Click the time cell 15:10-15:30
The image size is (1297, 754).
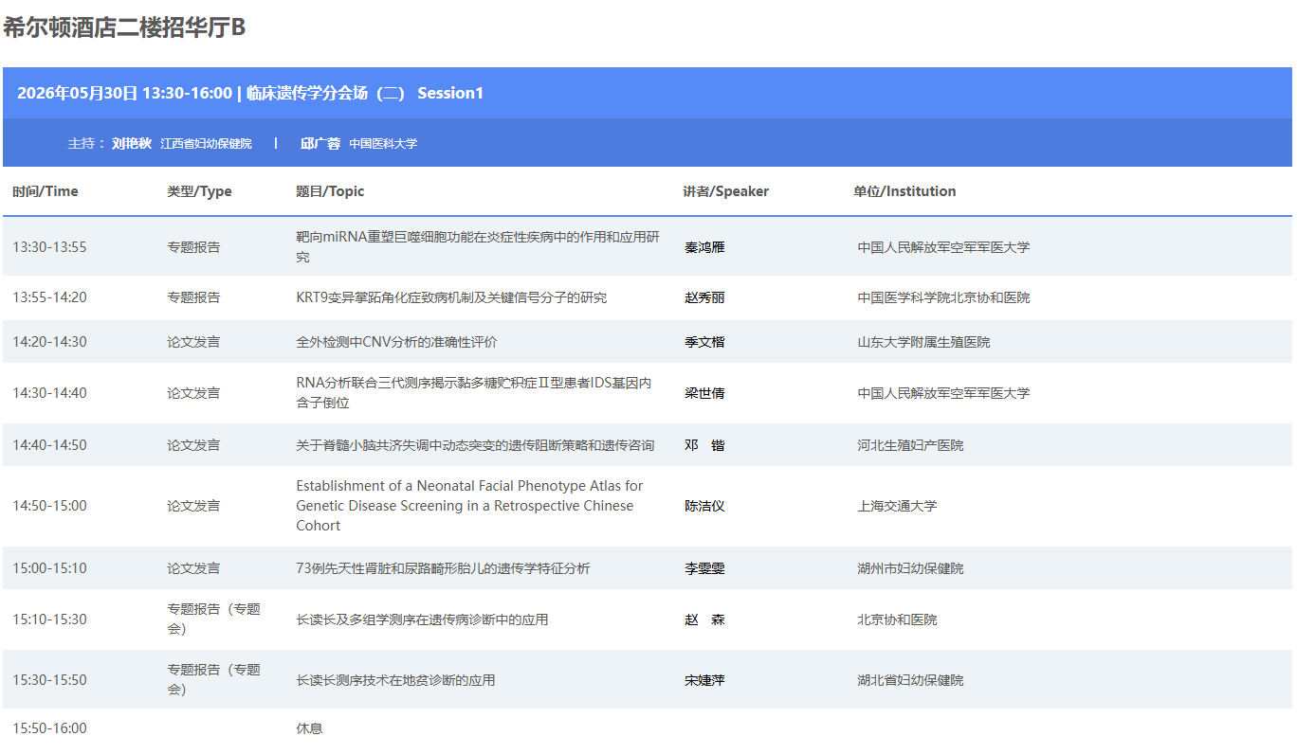click(x=49, y=619)
